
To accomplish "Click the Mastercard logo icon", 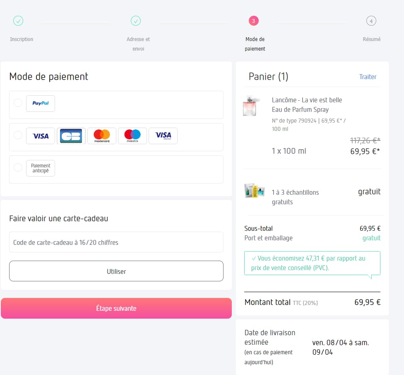I will coord(102,136).
